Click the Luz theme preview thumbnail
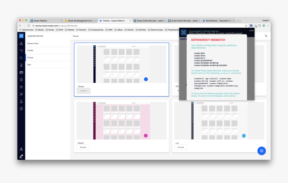This screenshot has width=288, height=183. [x=219, y=120]
